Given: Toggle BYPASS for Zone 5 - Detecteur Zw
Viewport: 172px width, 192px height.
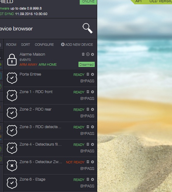Looking at the screenshot, I should point(87,168).
